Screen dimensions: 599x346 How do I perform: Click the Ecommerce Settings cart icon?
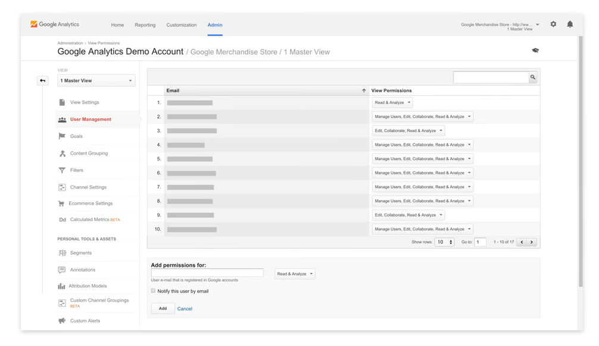point(61,204)
